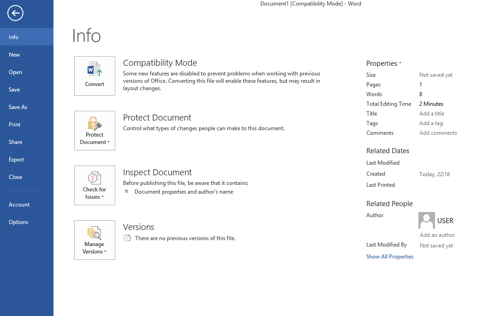The height and width of the screenshot is (316, 488).
Task: Click the Add a title field
Action: (x=432, y=114)
